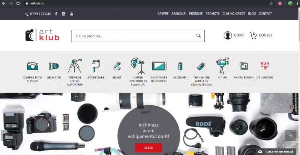Open the CUM INCHIRIEZ? menu item
The width and height of the screenshot is (300, 155).
[234, 14]
